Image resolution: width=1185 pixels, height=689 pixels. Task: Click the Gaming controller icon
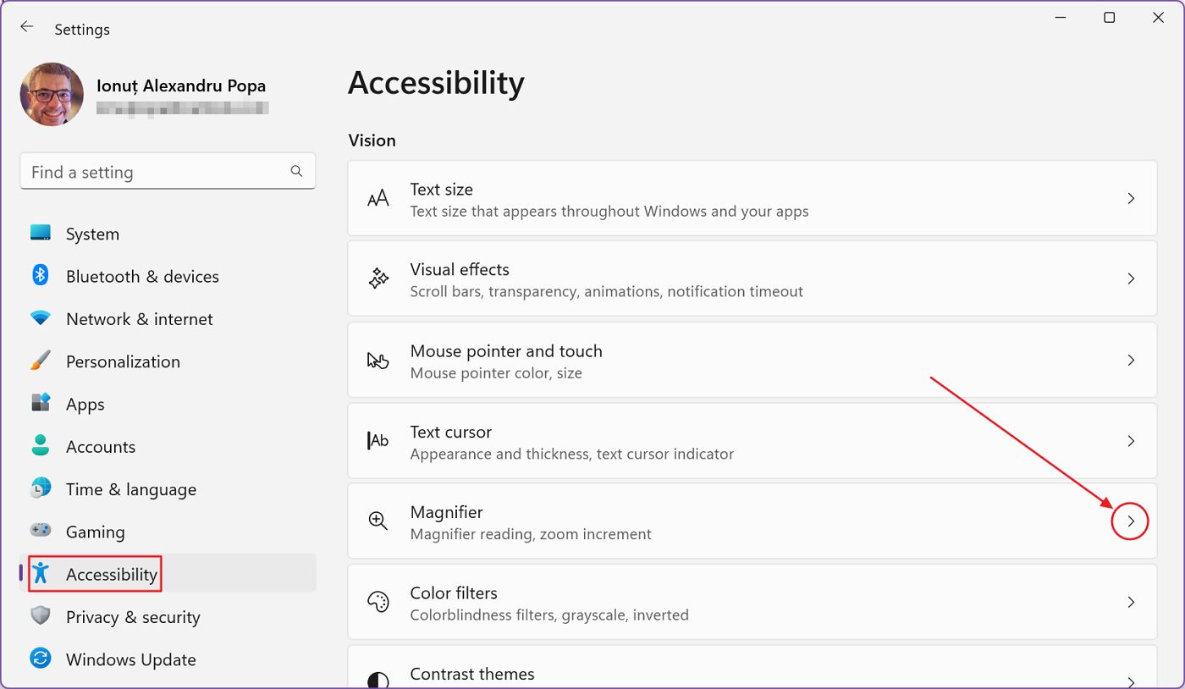click(x=41, y=531)
